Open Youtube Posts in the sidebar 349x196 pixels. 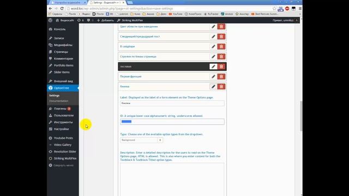click(63, 138)
